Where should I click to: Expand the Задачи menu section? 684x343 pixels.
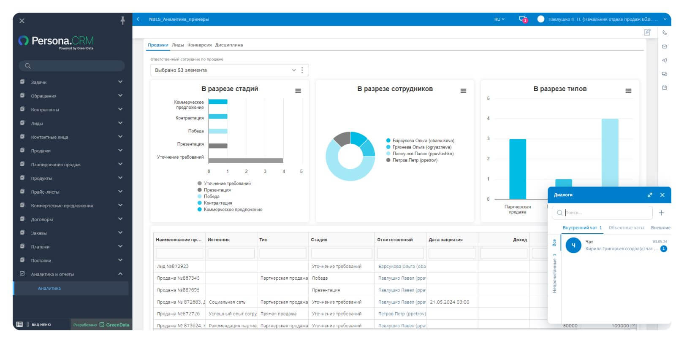[120, 82]
